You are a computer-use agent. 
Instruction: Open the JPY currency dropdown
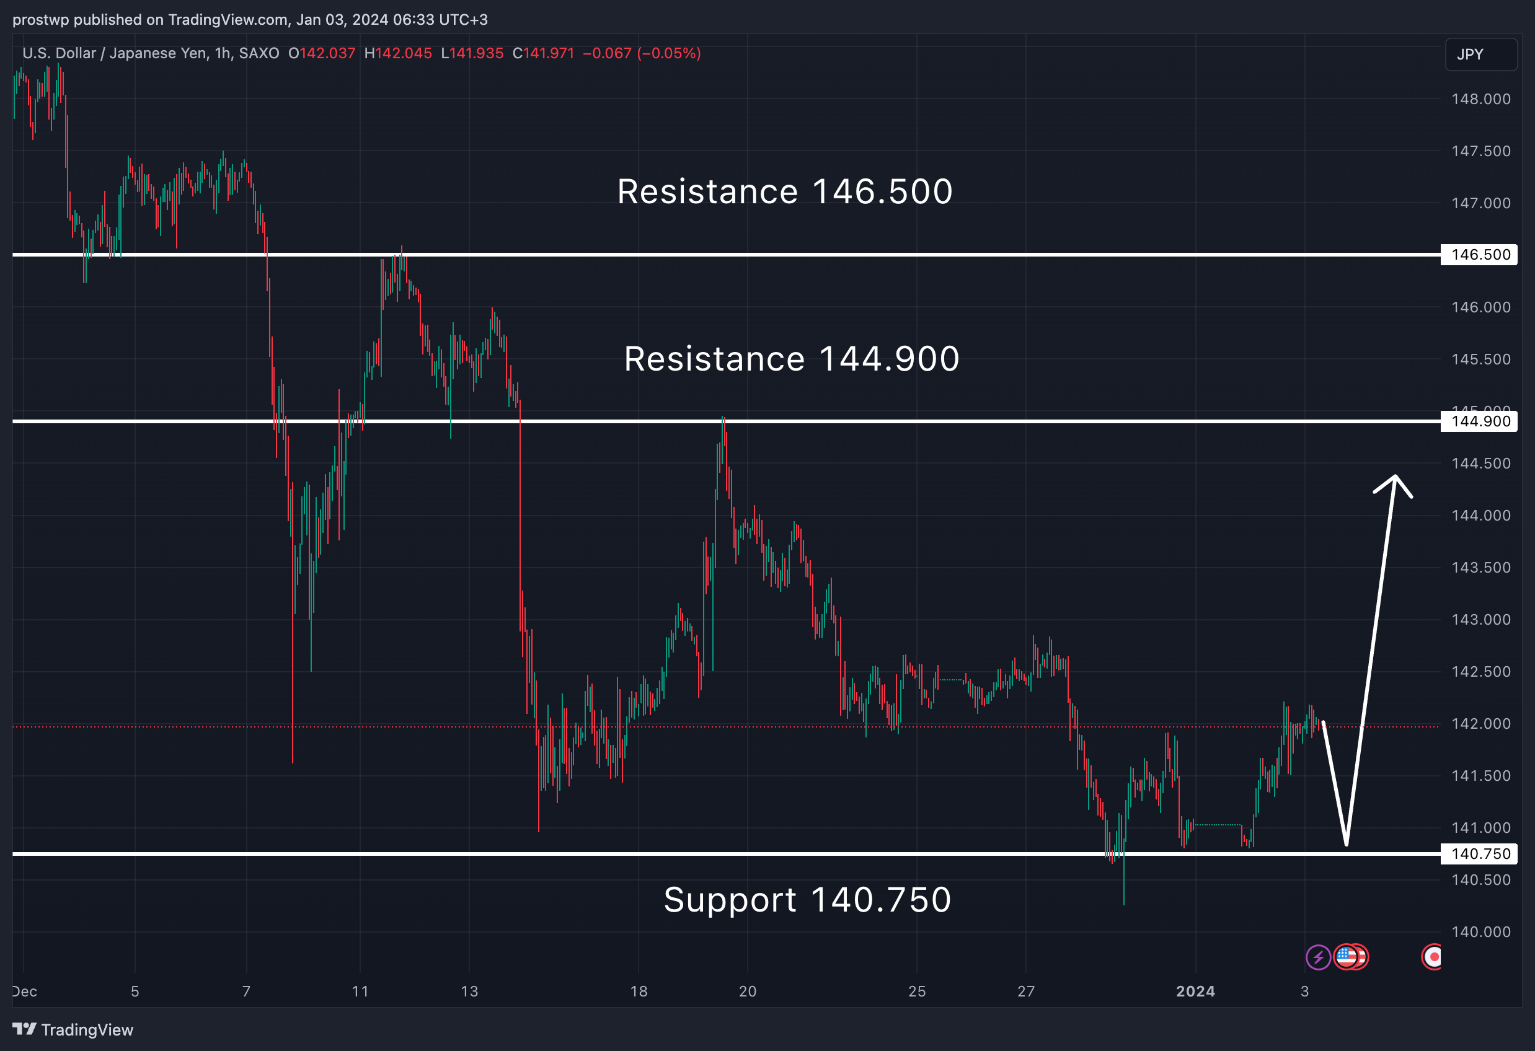[1481, 54]
